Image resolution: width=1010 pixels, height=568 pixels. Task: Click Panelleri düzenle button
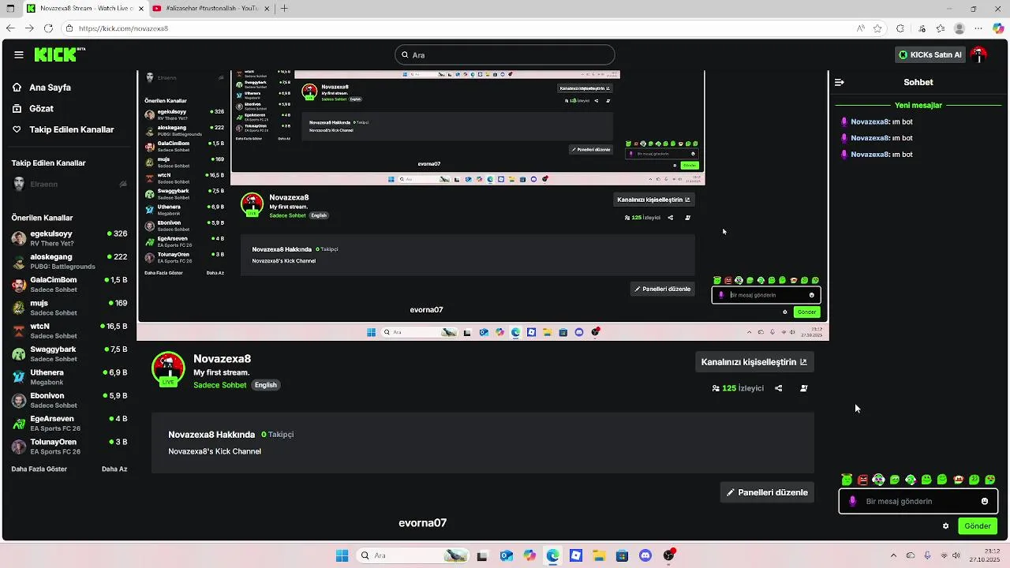tap(767, 492)
